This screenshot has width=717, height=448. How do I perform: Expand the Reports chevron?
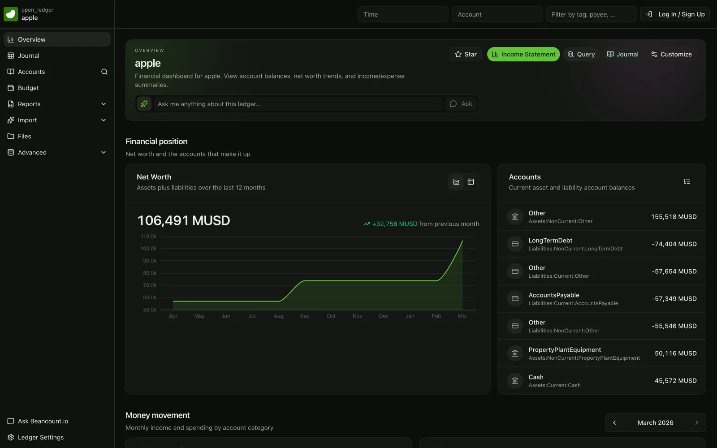[104, 104]
